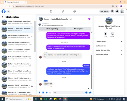Open the account profile avatar menu
Image resolution: width=127 pixels, height=101 pixels.
[122, 11]
